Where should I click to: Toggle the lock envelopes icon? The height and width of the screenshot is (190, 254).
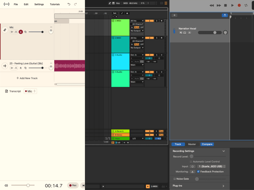click(x=127, y=13)
